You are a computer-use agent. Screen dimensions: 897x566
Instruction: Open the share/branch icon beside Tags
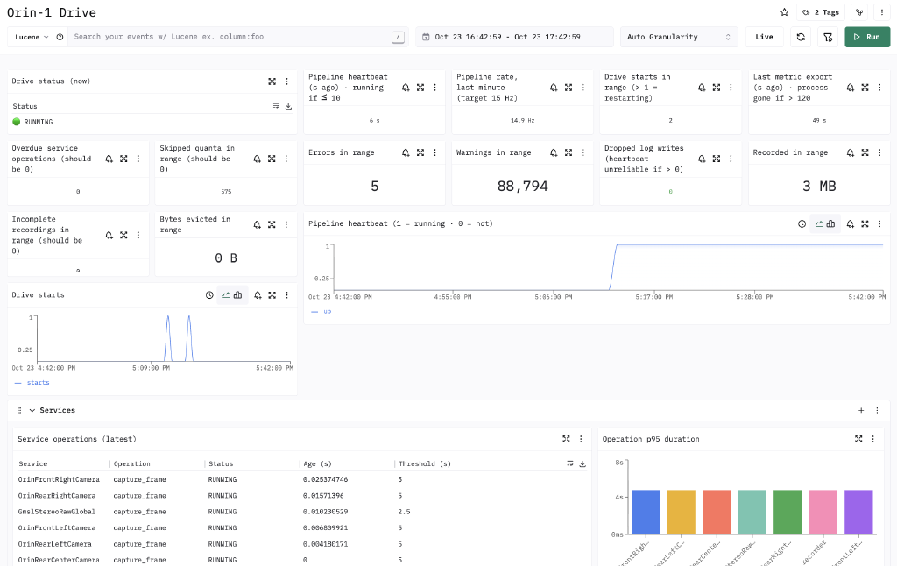859,12
